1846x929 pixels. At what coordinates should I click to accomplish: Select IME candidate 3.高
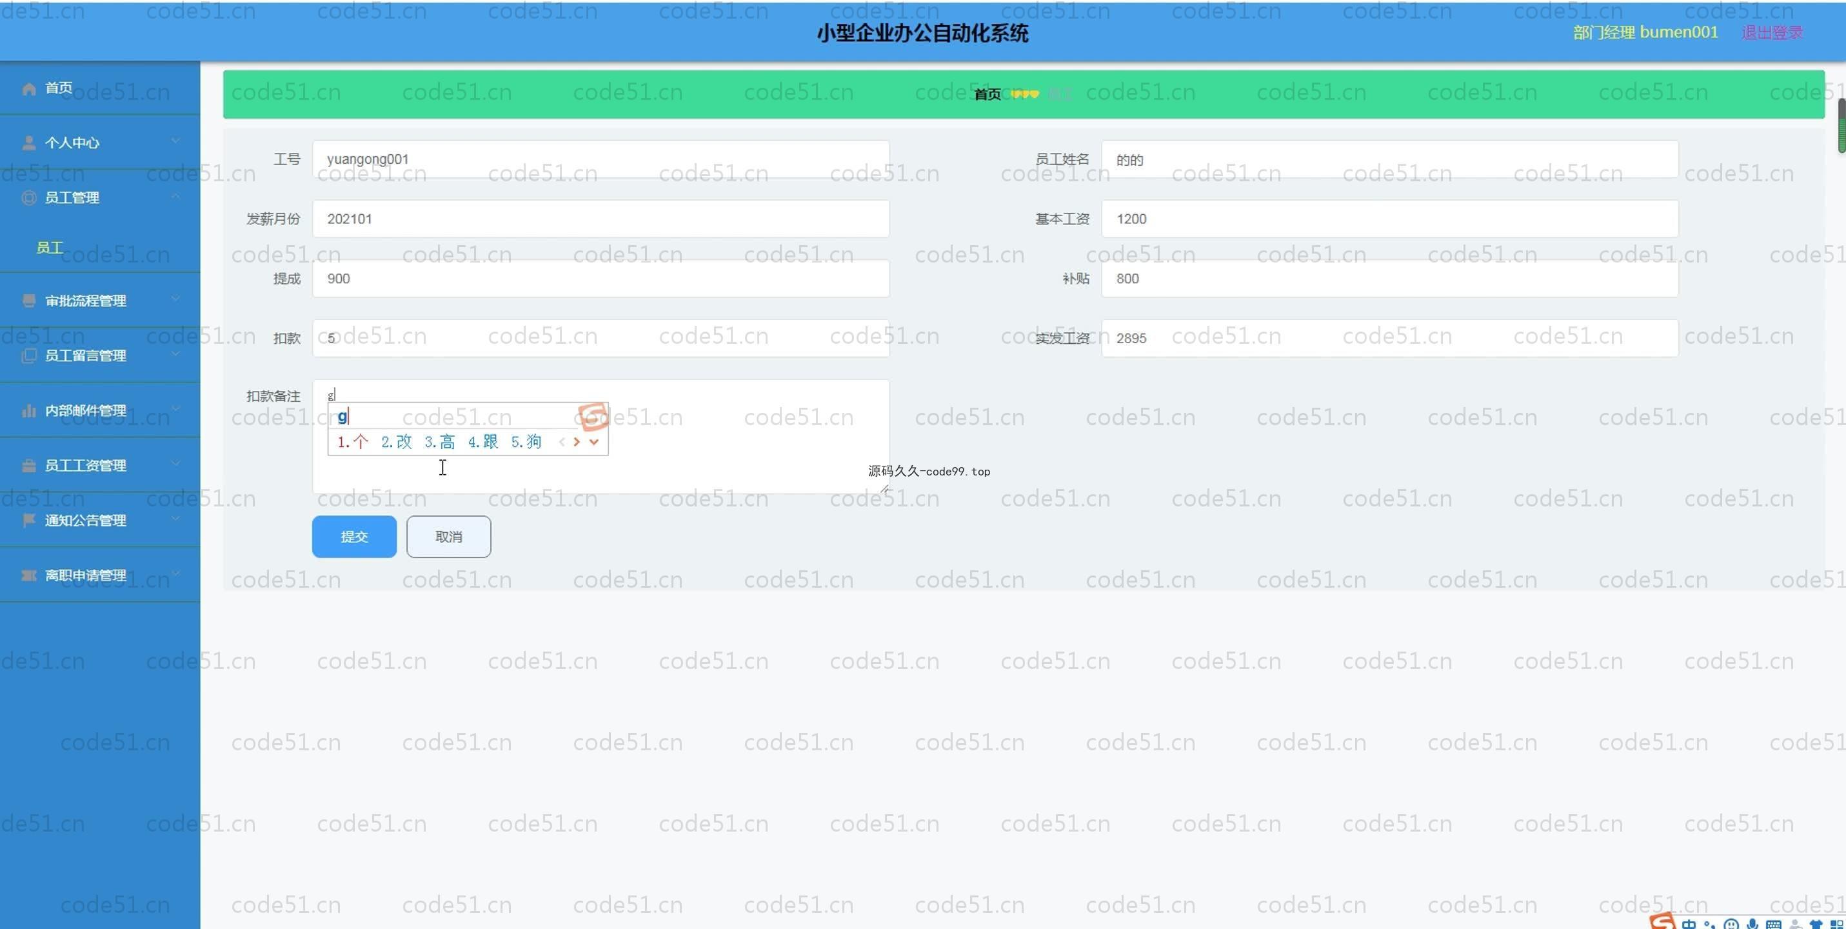click(440, 443)
